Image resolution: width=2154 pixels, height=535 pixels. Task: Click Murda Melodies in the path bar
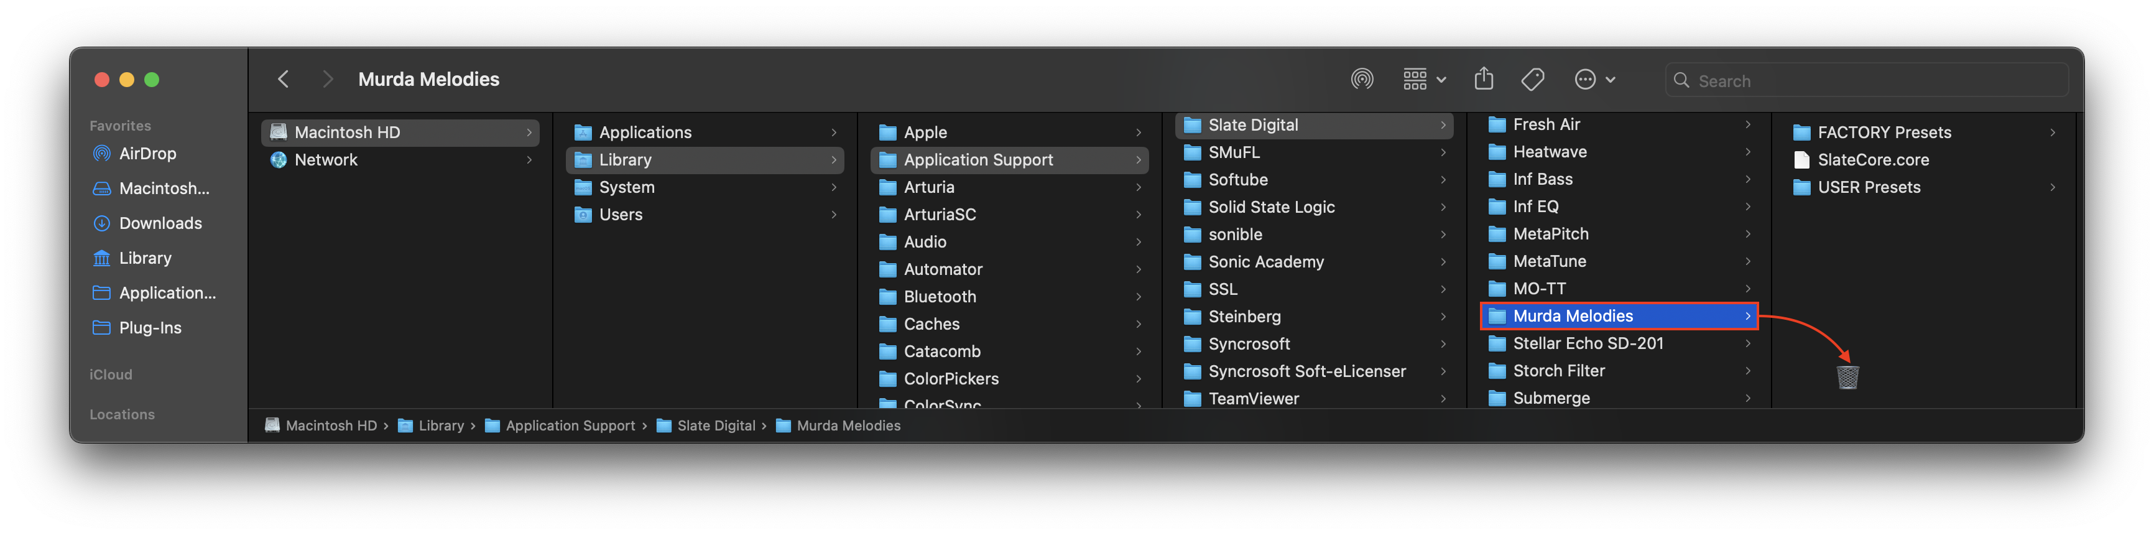point(838,426)
